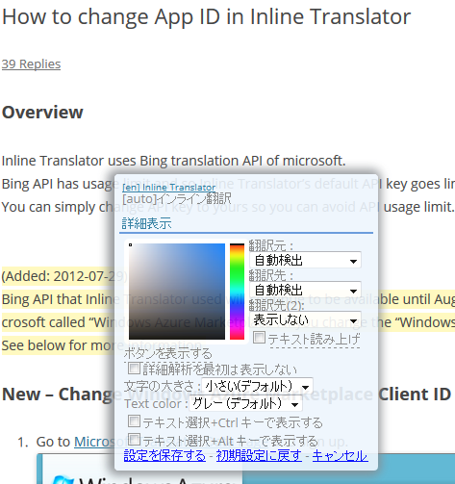
Task: Click the キャンセル link
Action: pyautogui.click(x=340, y=455)
